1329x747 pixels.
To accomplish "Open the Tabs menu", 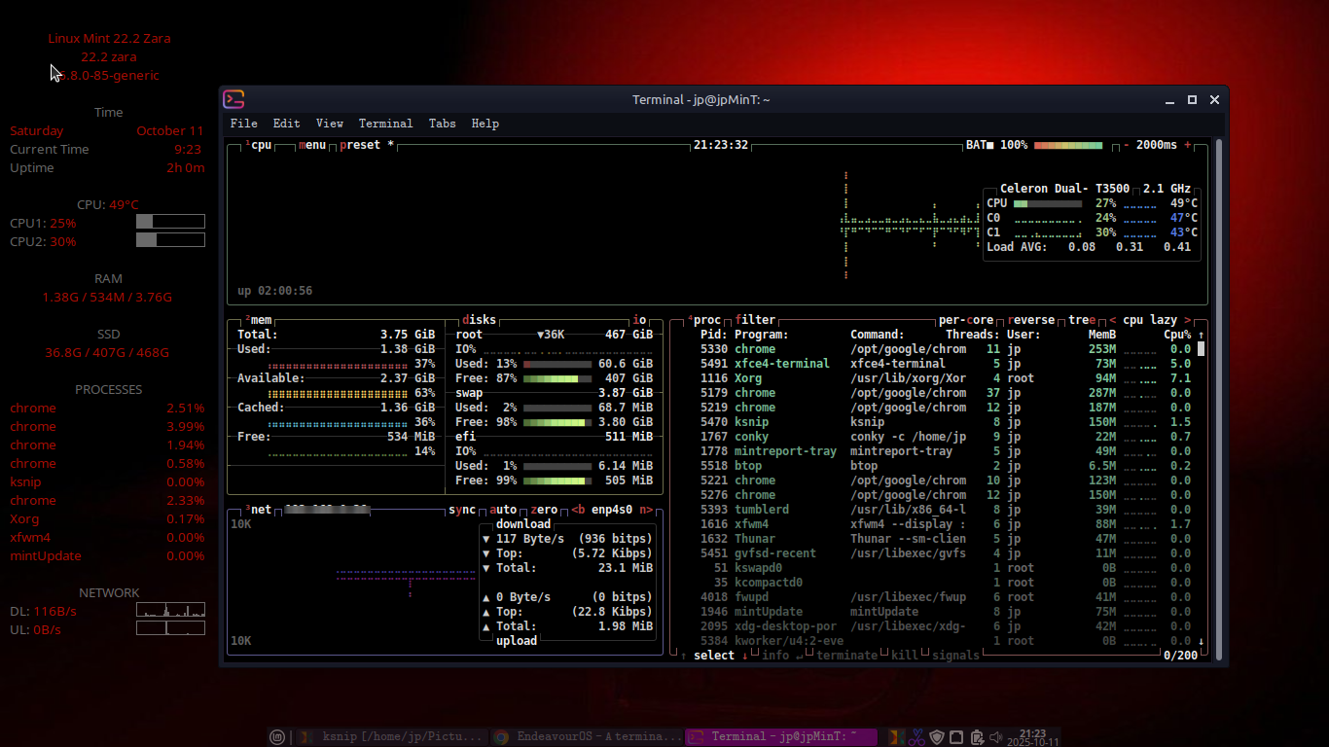I will (442, 124).
